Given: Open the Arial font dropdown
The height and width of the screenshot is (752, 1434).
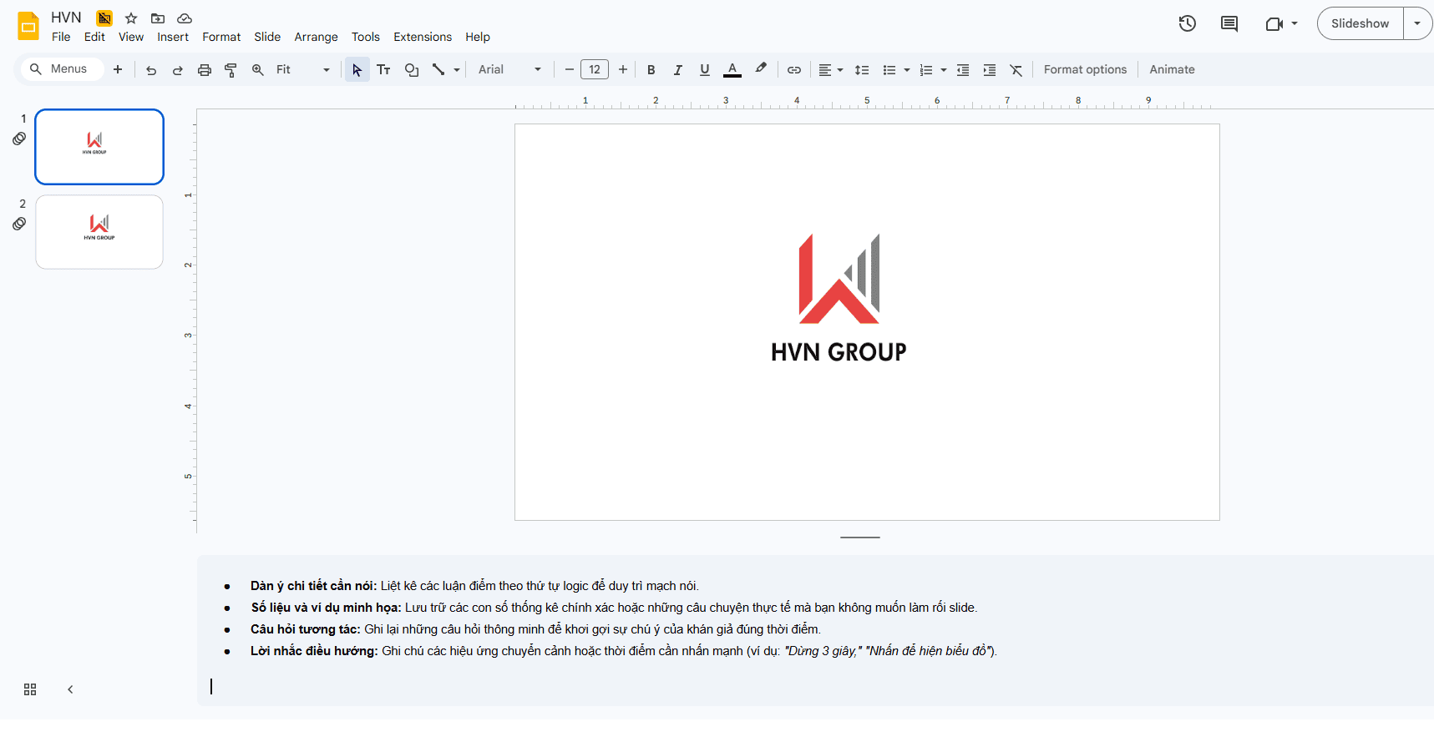Looking at the screenshot, I should click(x=510, y=70).
